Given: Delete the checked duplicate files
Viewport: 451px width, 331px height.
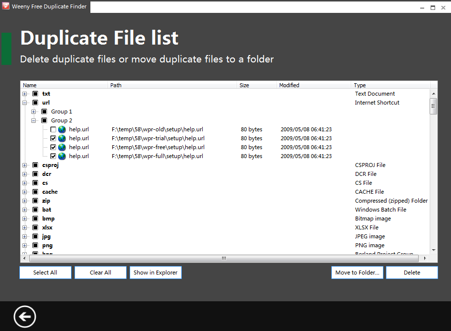Looking at the screenshot, I should click(x=412, y=273).
